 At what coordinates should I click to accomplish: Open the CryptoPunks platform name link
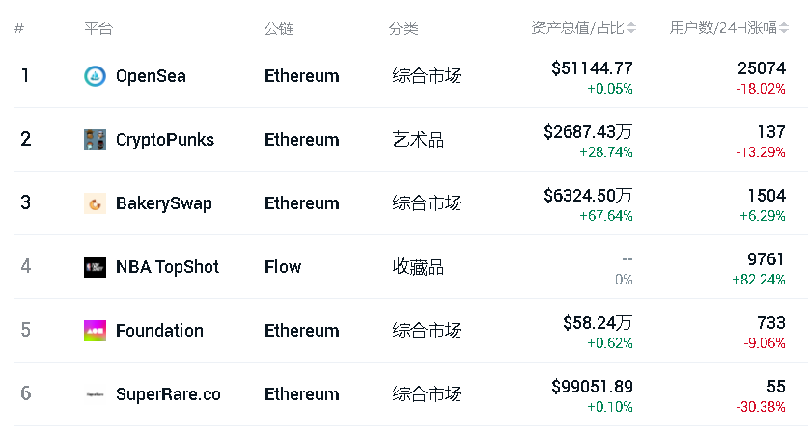click(x=164, y=140)
